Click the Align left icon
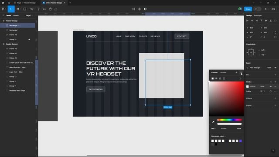This screenshot has height=157, width=279. (x=247, y=20)
